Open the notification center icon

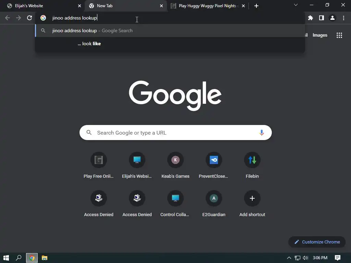[338, 258]
